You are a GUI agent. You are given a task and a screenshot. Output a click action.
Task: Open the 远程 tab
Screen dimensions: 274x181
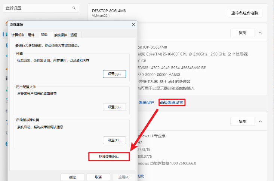pos(74,35)
